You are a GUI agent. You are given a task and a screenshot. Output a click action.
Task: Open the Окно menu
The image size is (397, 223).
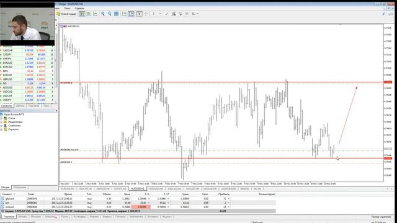(x=67, y=8)
